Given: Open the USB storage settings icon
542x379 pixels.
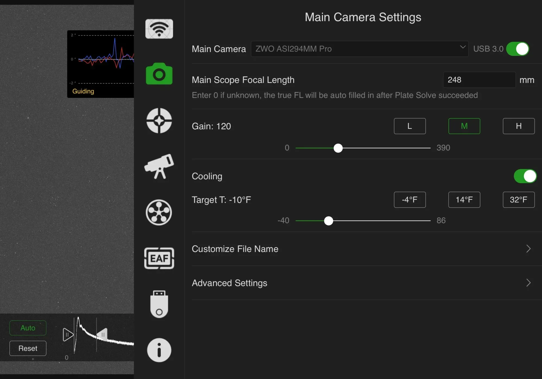Looking at the screenshot, I should pos(159,304).
